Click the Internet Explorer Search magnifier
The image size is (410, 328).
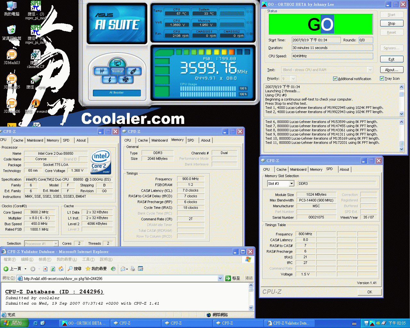coord(70,268)
